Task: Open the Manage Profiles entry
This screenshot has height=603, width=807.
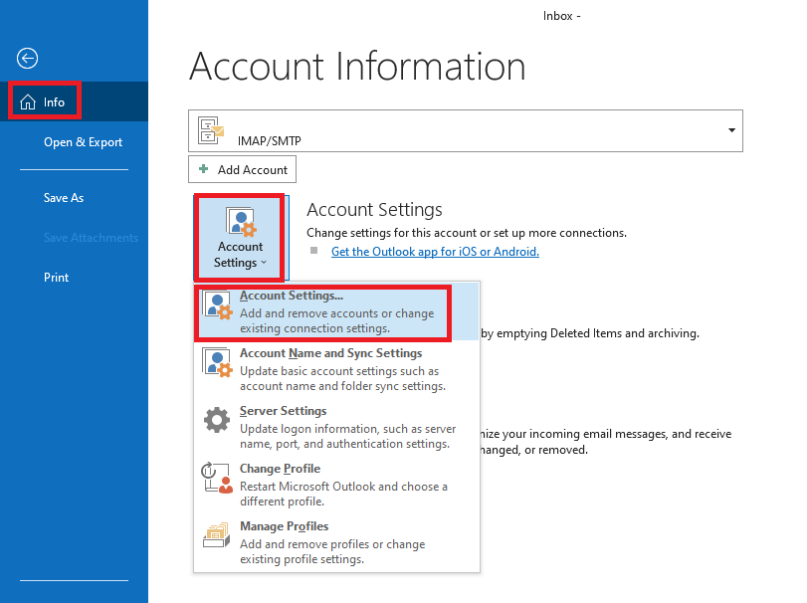Action: click(x=336, y=542)
